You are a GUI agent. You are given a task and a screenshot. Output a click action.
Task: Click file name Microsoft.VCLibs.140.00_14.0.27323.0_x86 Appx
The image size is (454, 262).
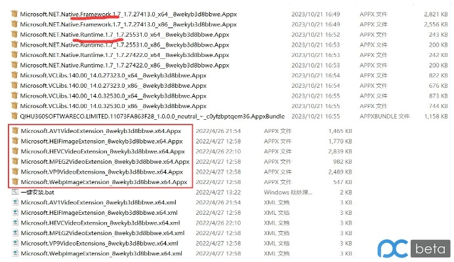(x=113, y=86)
